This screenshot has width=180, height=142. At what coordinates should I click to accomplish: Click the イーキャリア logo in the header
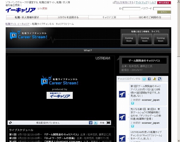click(x=21, y=10)
